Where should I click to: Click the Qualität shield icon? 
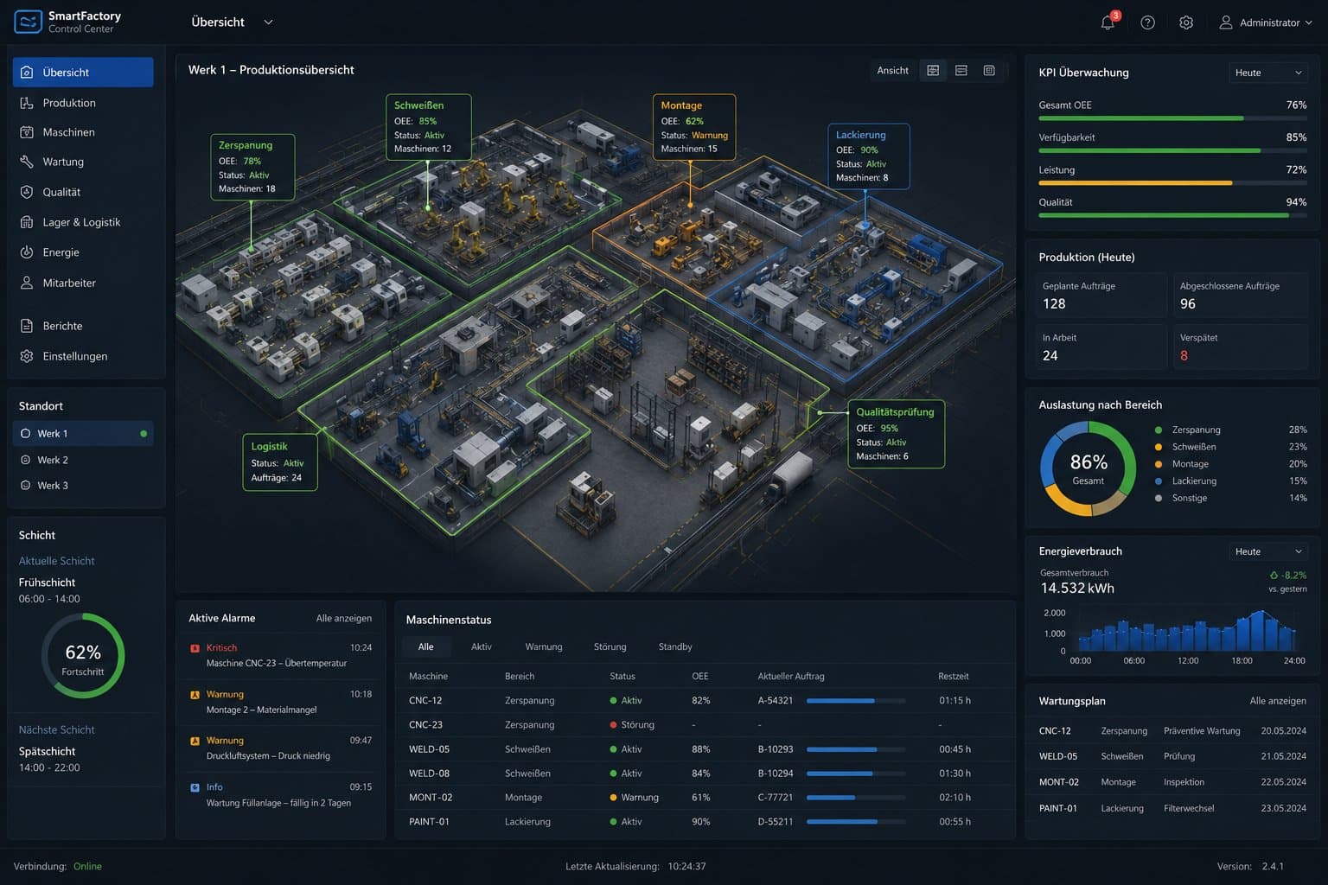pyautogui.click(x=27, y=192)
